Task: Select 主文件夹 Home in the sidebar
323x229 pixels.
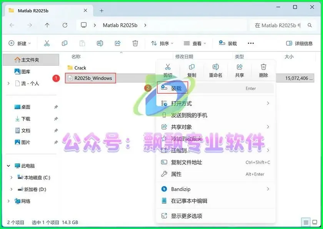Action: [x=31, y=60]
